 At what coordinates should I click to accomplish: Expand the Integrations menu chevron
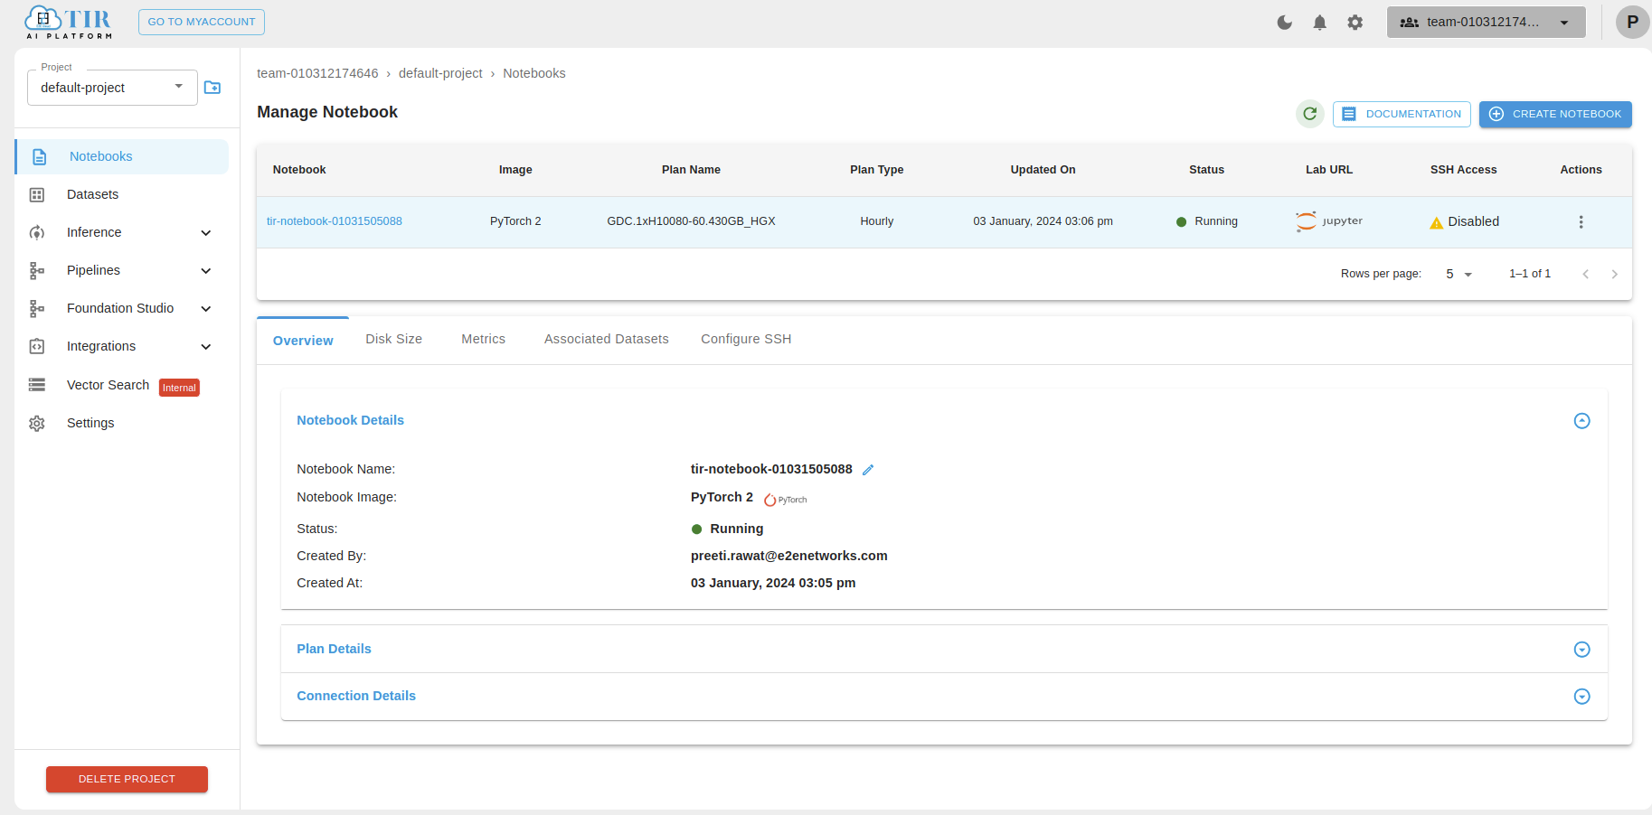[206, 347]
